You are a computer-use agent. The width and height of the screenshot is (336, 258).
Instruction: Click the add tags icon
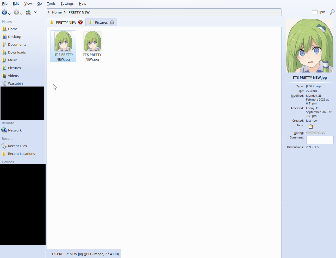point(311,127)
